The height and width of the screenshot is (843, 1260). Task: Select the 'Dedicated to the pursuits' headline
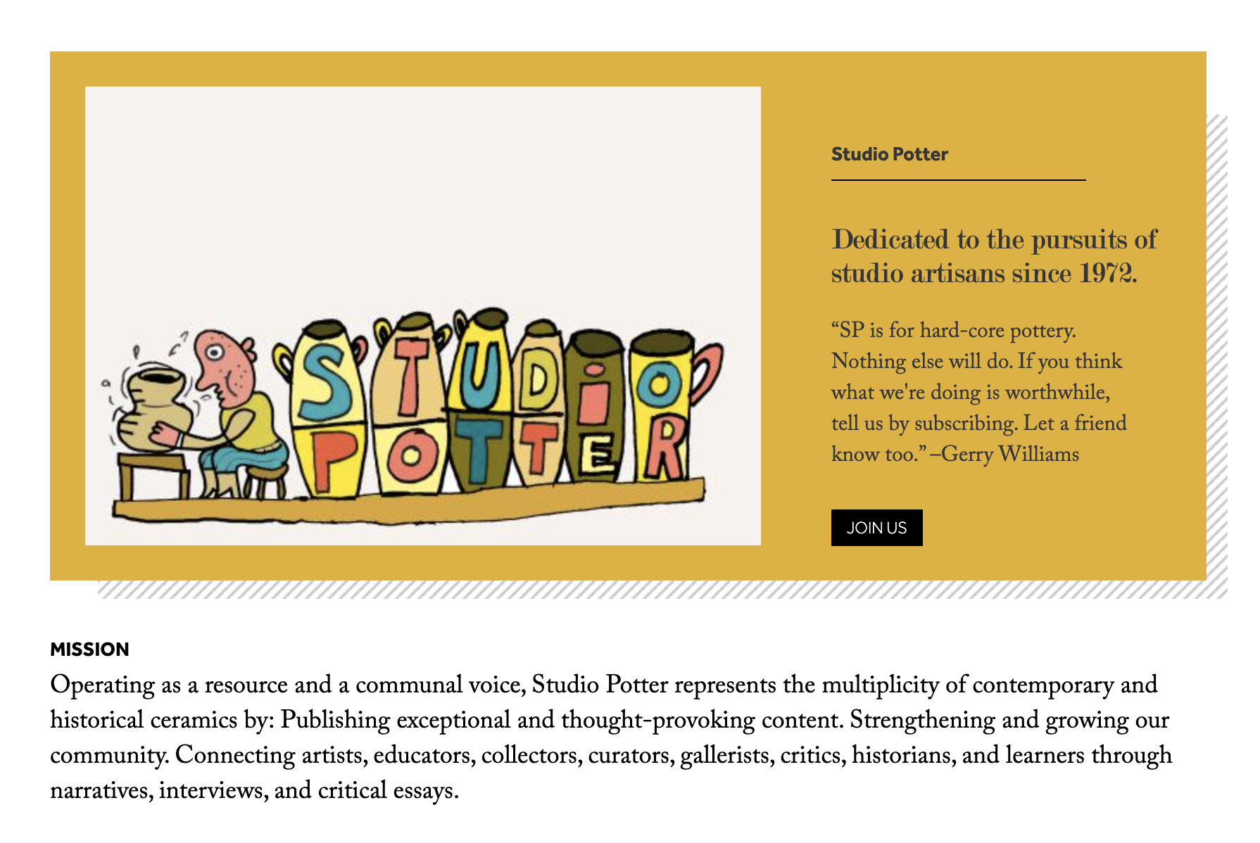(x=994, y=256)
